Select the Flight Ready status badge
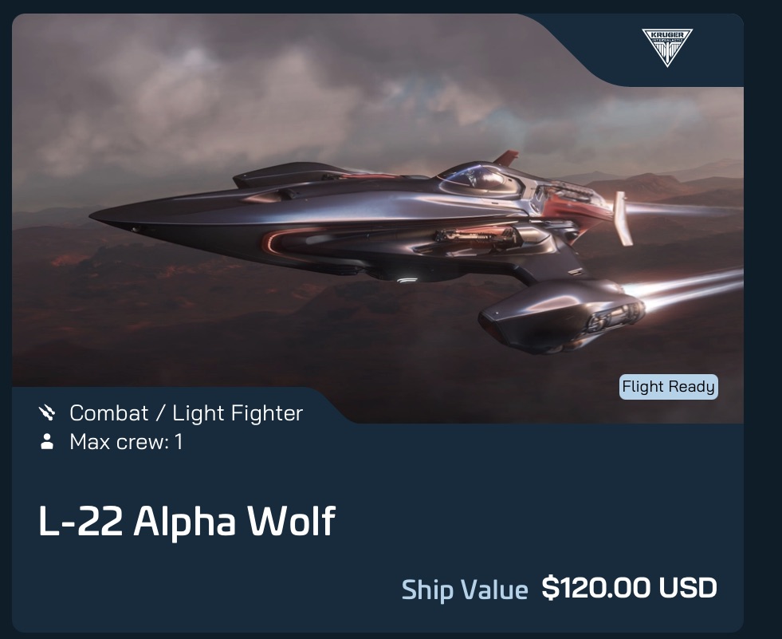The image size is (782, 639). 668,387
